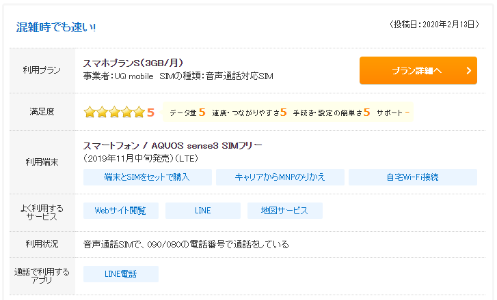Click the よく利用するサービス row label
The height and width of the screenshot is (300, 497).
(42, 213)
